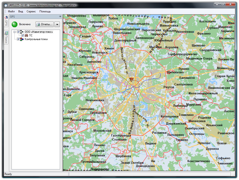Click the vehicle marker on the map center
Screen dimensions: 239x180
click(x=132, y=79)
